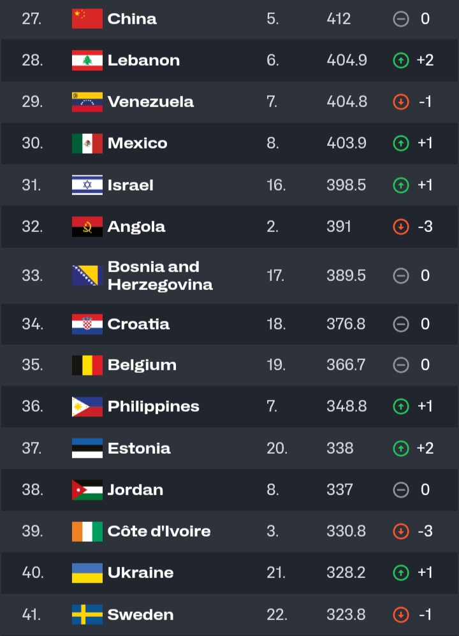Click the Sweden flag icon
Viewport: 459px width, 636px height.
tap(87, 615)
